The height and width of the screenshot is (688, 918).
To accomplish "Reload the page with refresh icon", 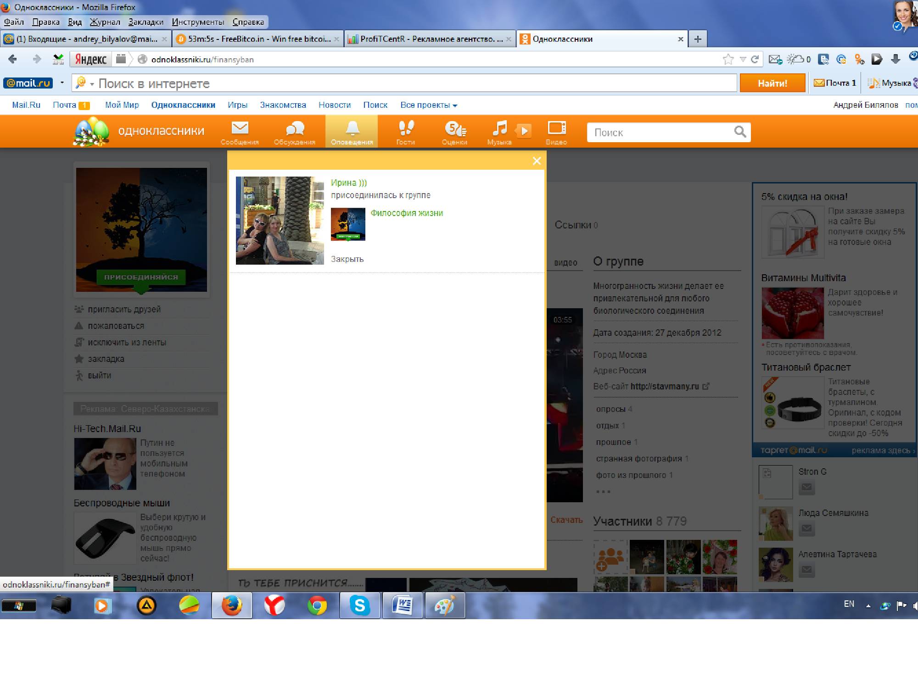I will pos(755,59).
